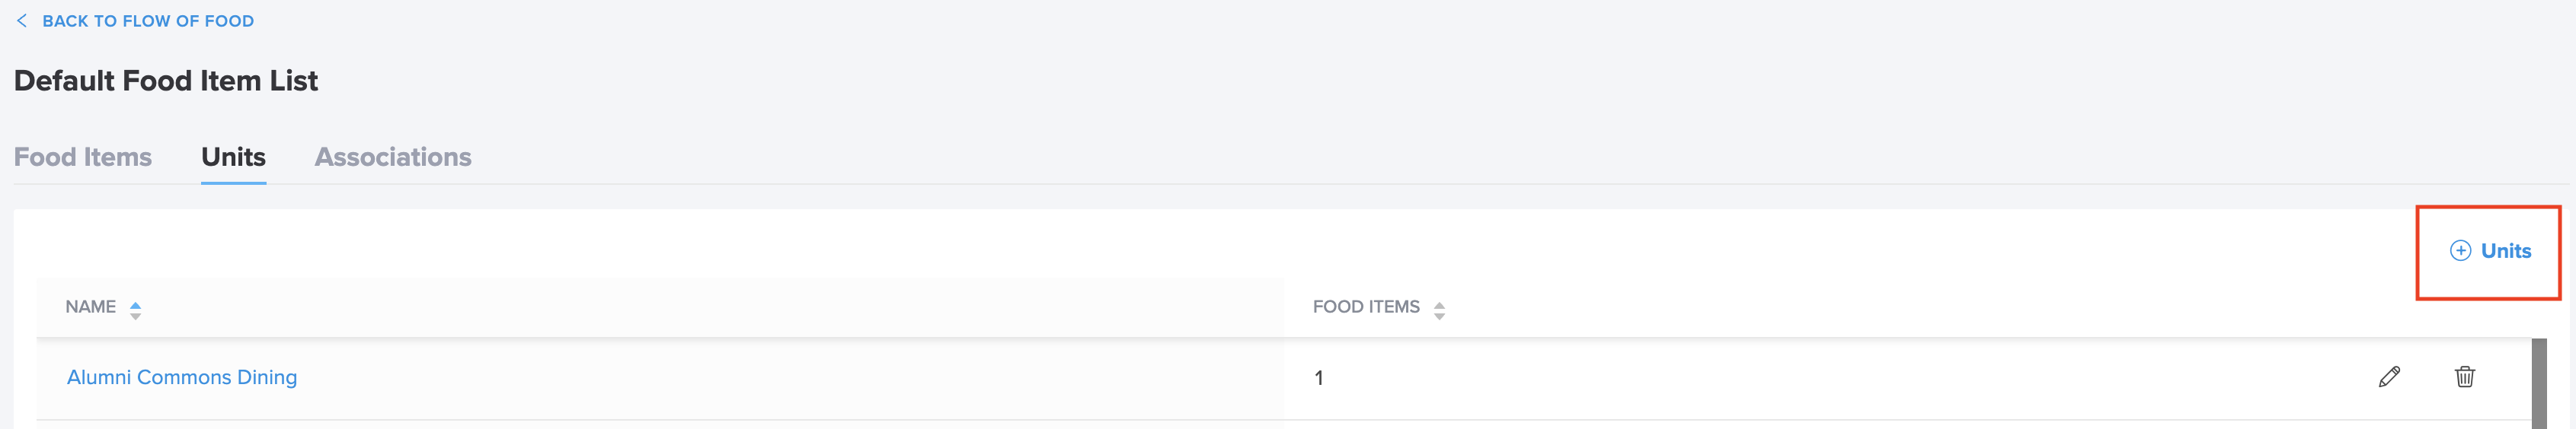Edit Alumni Commons Dining with pencil icon
This screenshot has height=429, width=2576.
point(2389,377)
